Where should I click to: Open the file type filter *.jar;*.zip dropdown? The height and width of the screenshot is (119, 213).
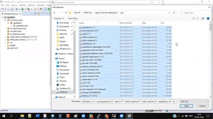click(x=194, y=101)
